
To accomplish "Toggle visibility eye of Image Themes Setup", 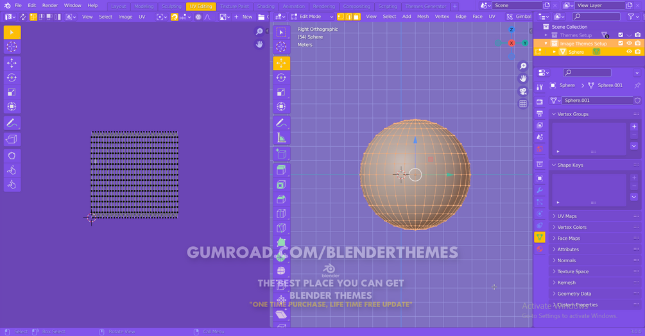I will tap(629, 43).
